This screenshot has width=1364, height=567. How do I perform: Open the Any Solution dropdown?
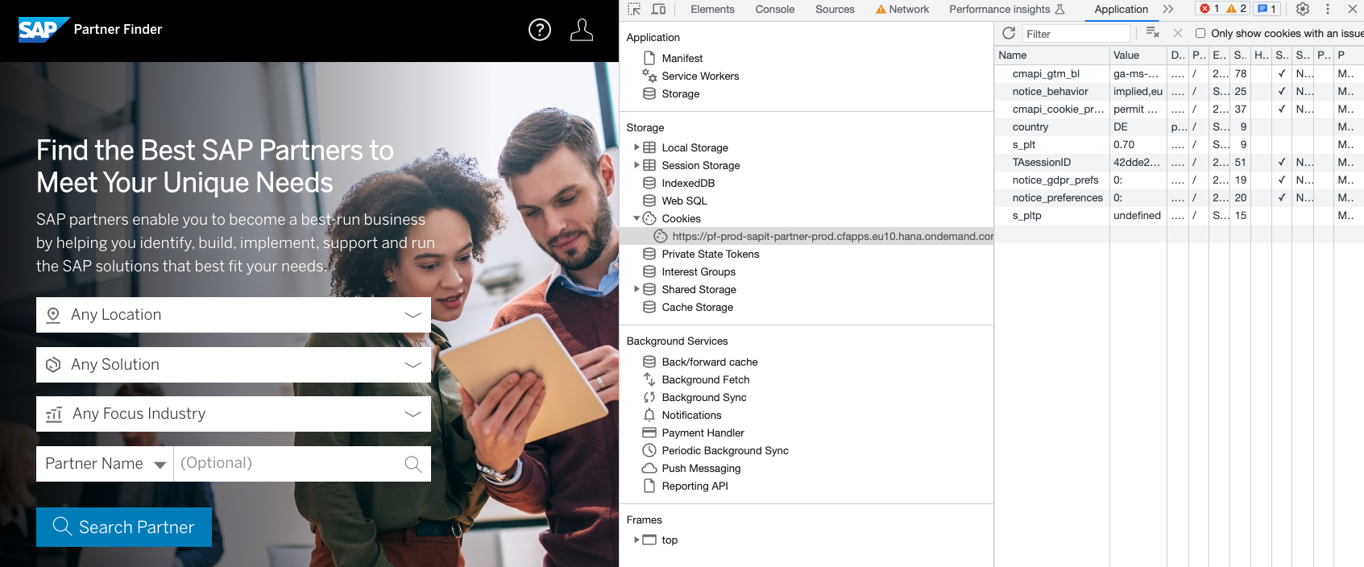tap(234, 365)
